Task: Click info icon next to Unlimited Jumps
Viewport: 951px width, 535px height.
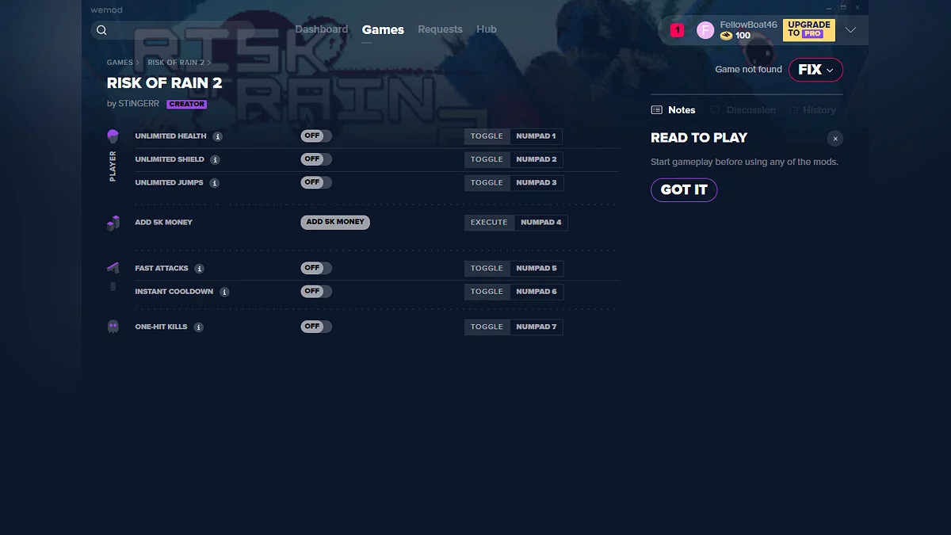Action: pyautogui.click(x=215, y=183)
